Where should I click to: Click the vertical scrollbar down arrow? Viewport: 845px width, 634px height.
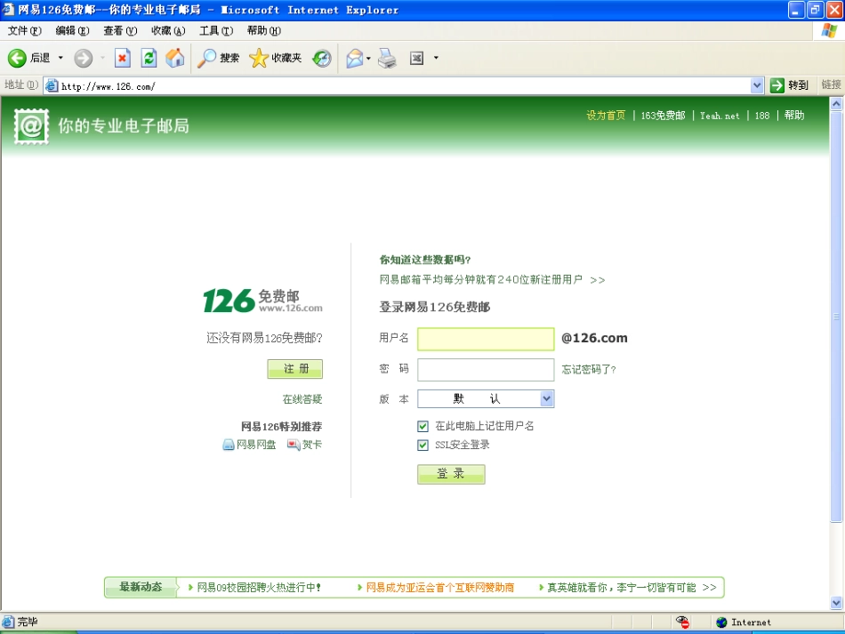tap(836, 603)
